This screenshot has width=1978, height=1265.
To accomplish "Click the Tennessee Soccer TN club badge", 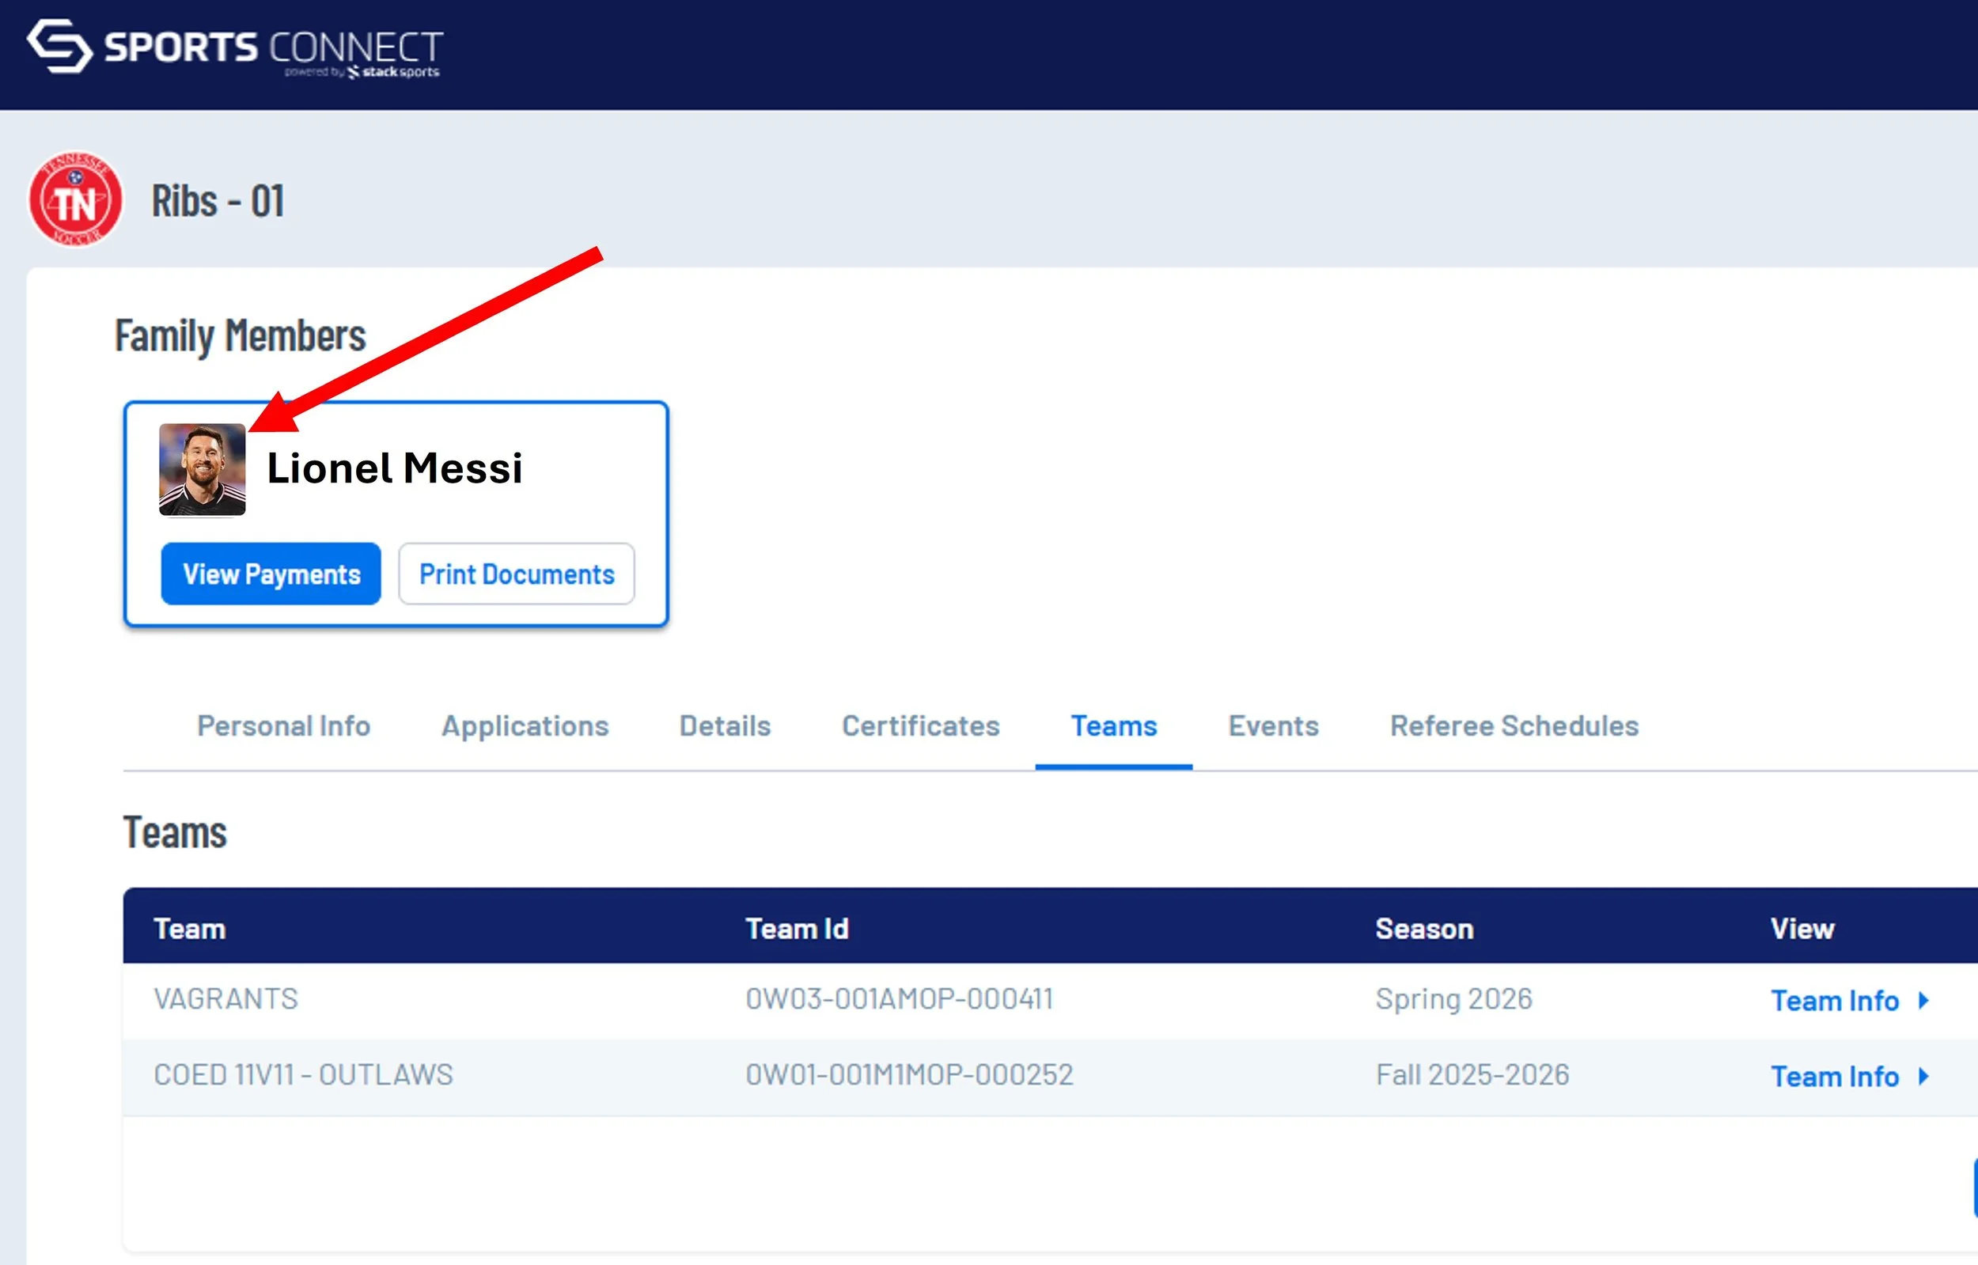I will (x=76, y=199).
